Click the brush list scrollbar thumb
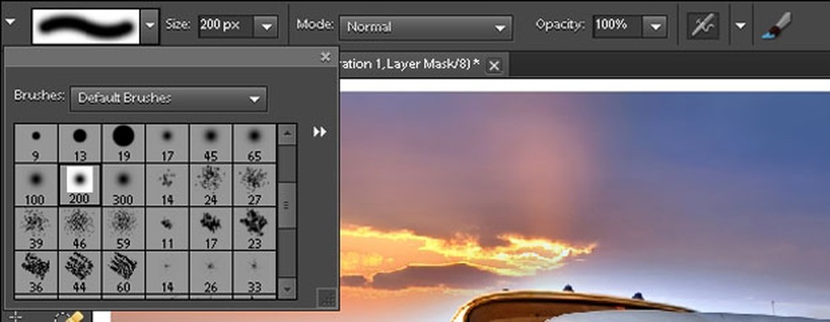830x322 pixels. pyautogui.click(x=287, y=206)
